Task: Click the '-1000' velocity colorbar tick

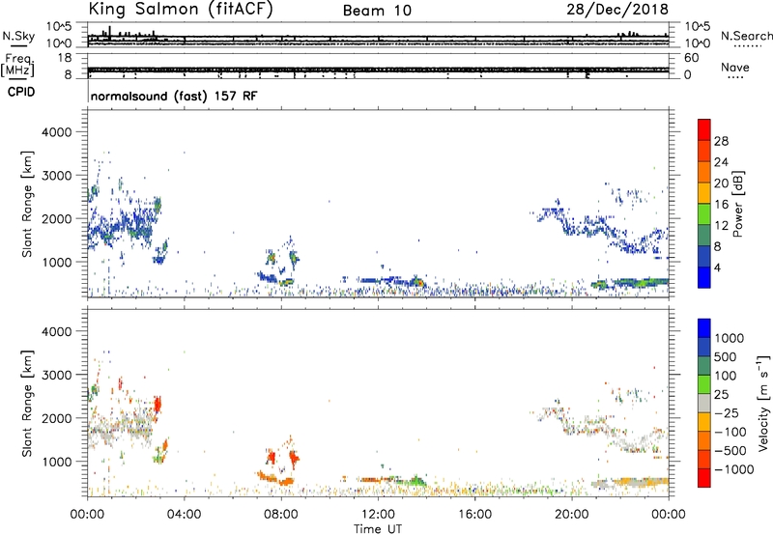Action: tap(734, 469)
